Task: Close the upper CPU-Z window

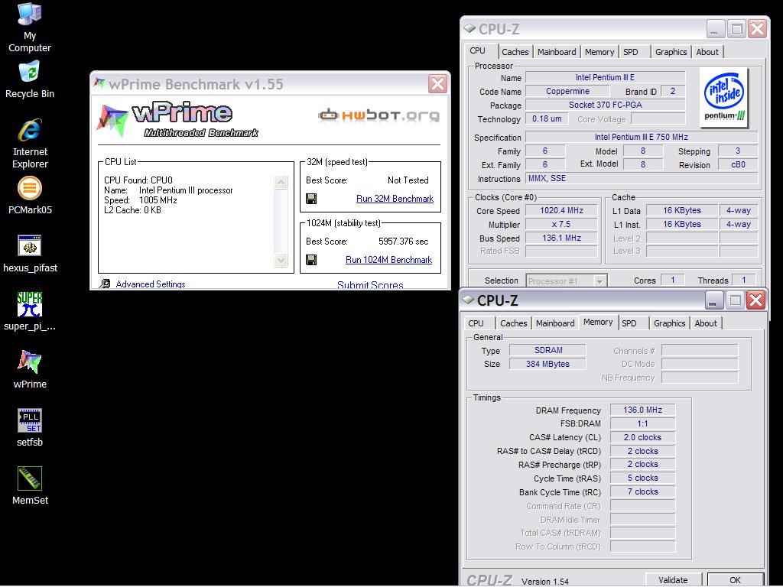Action: point(758,29)
